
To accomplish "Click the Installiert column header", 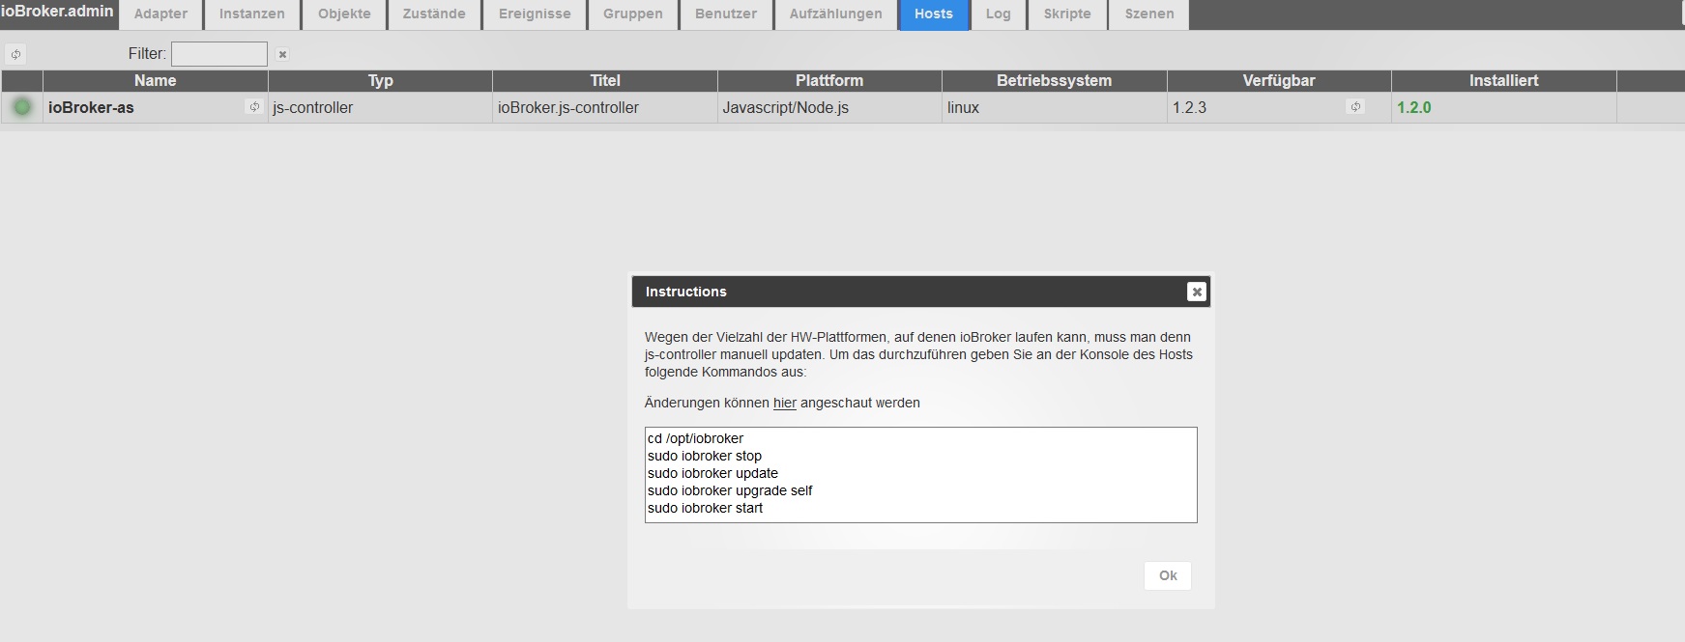I will [x=1503, y=80].
